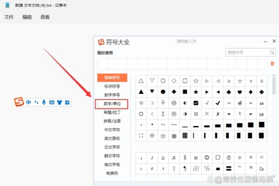Insert the female ♀ symbol
The height and width of the screenshot is (186, 279).
163,103
